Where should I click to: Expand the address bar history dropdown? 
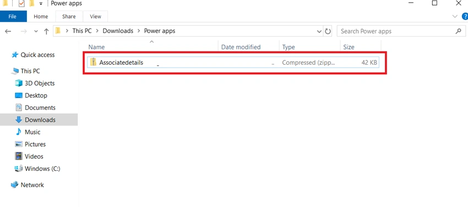tap(319, 31)
